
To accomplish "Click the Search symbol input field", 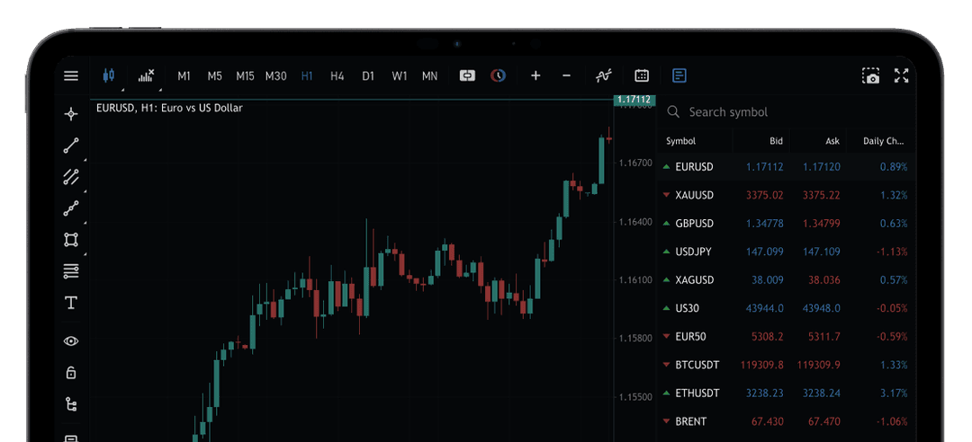I will pos(783,112).
